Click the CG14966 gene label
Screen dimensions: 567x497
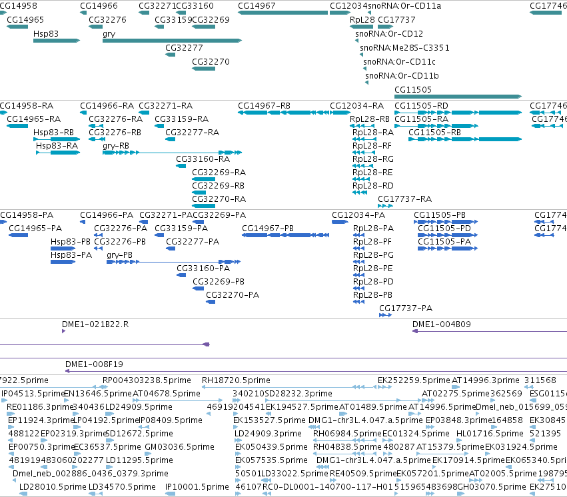99,6
